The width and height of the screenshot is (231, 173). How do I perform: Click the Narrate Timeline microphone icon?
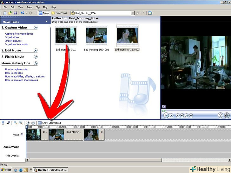tap(8, 123)
